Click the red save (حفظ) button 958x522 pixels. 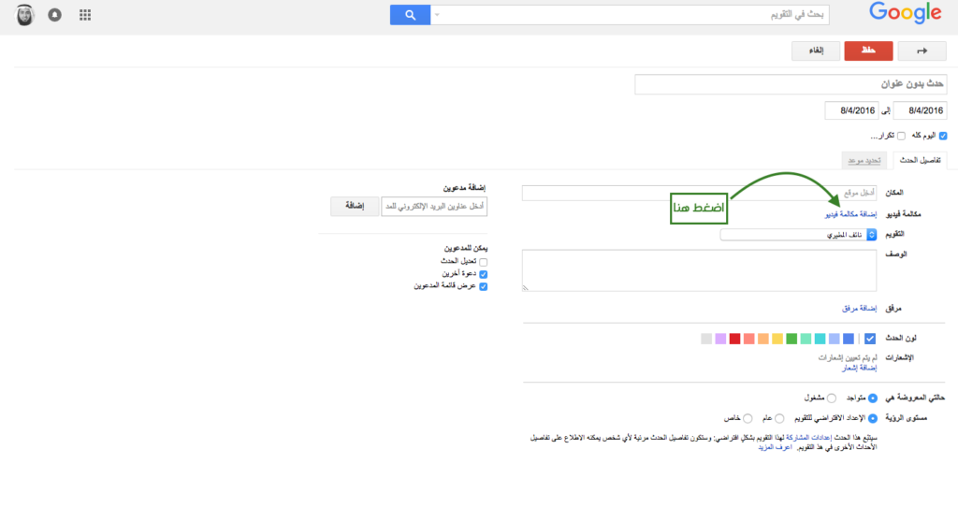(868, 51)
